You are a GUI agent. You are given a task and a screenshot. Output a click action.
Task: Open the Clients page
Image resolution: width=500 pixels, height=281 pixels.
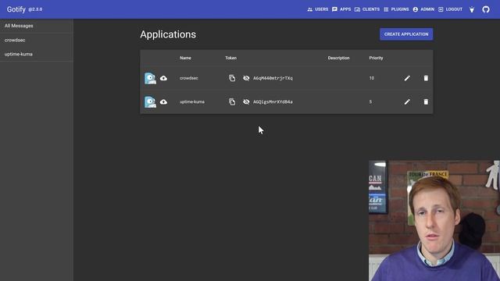point(367,9)
